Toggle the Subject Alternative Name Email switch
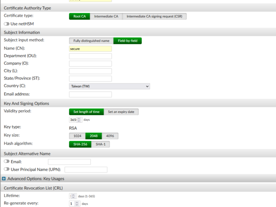This screenshot has height=207, width=276. [7, 161]
